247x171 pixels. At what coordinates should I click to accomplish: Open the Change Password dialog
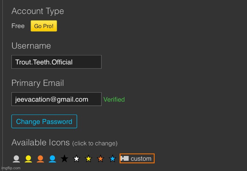pyautogui.click(x=44, y=121)
